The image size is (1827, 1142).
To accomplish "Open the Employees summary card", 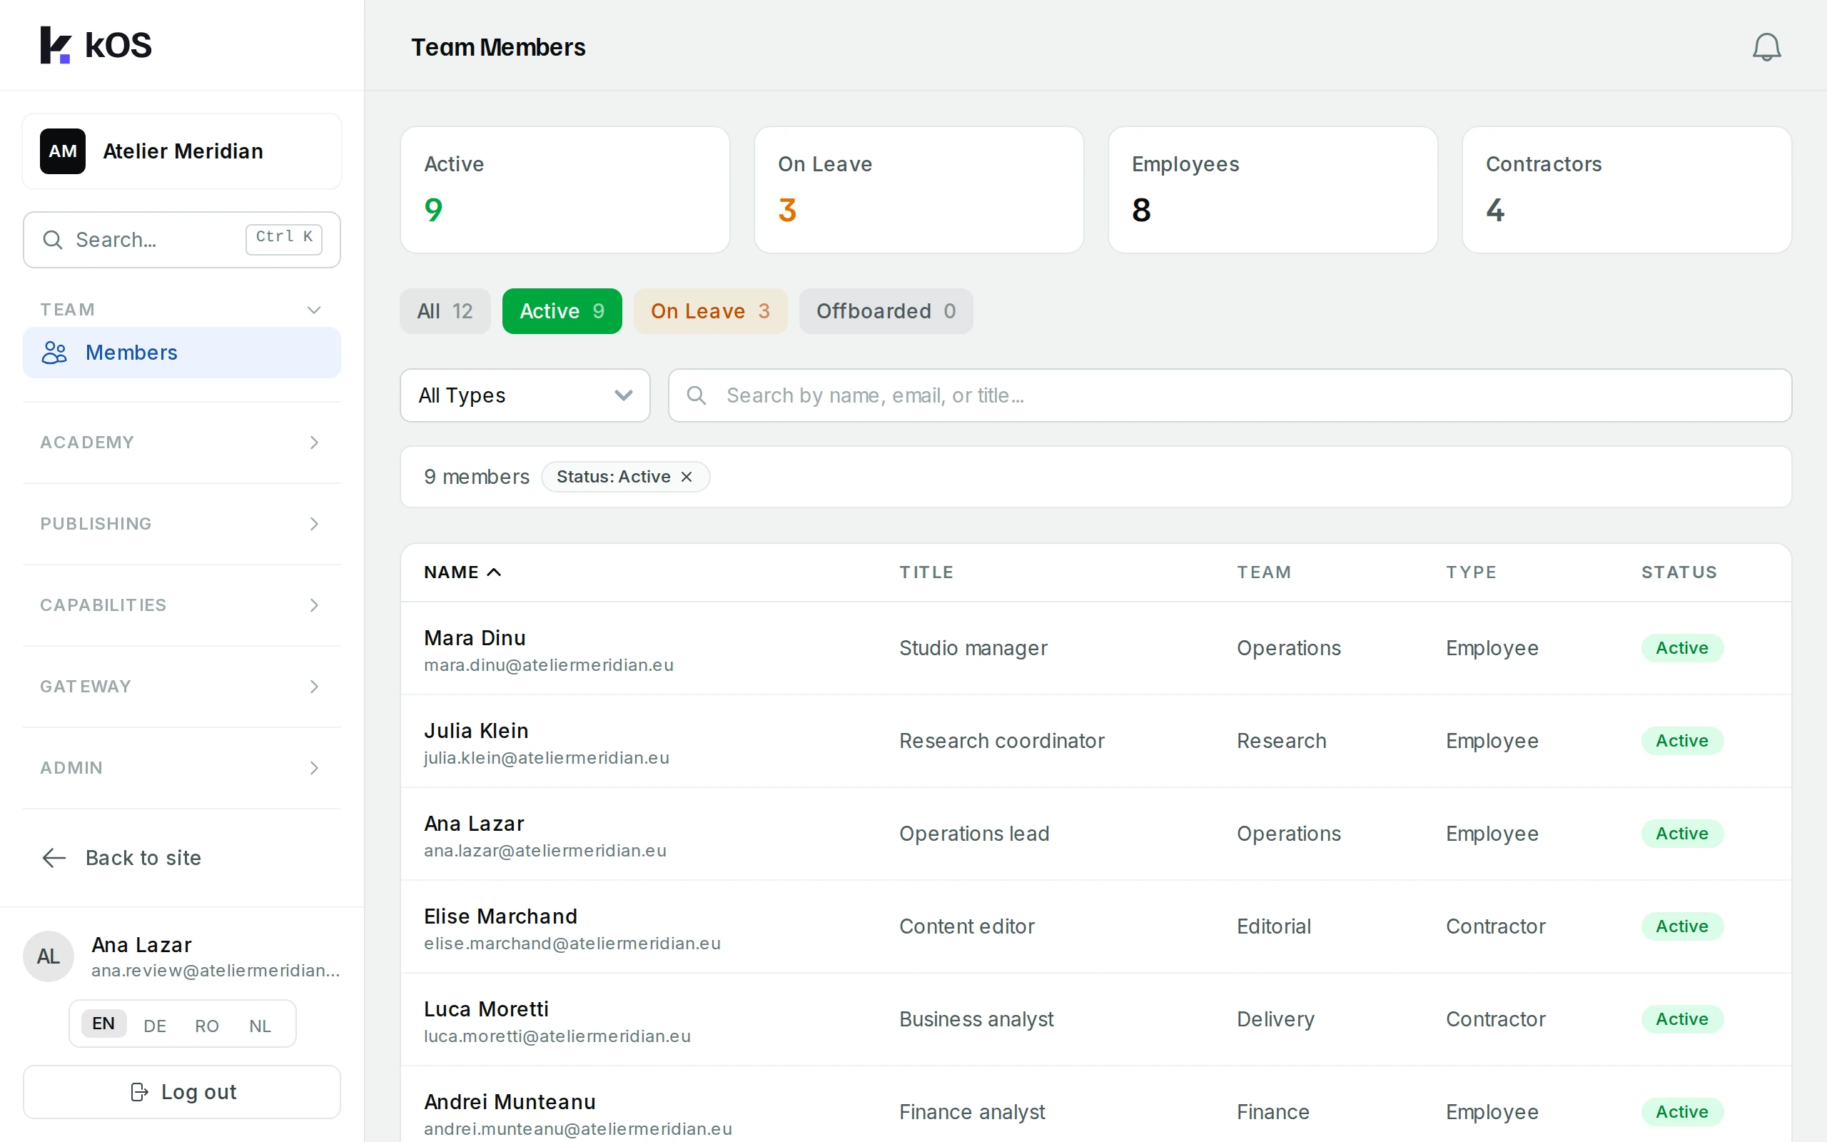I will coord(1273,190).
